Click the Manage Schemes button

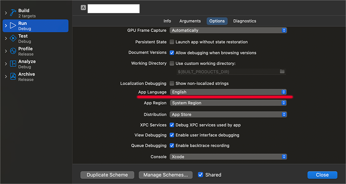click(166, 175)
